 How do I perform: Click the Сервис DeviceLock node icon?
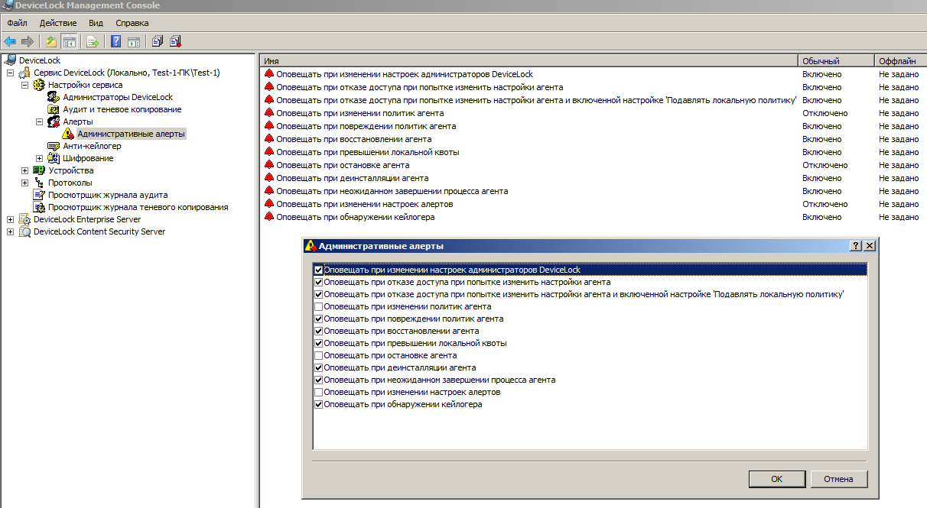pyautogui.click(x=24, y=73)
